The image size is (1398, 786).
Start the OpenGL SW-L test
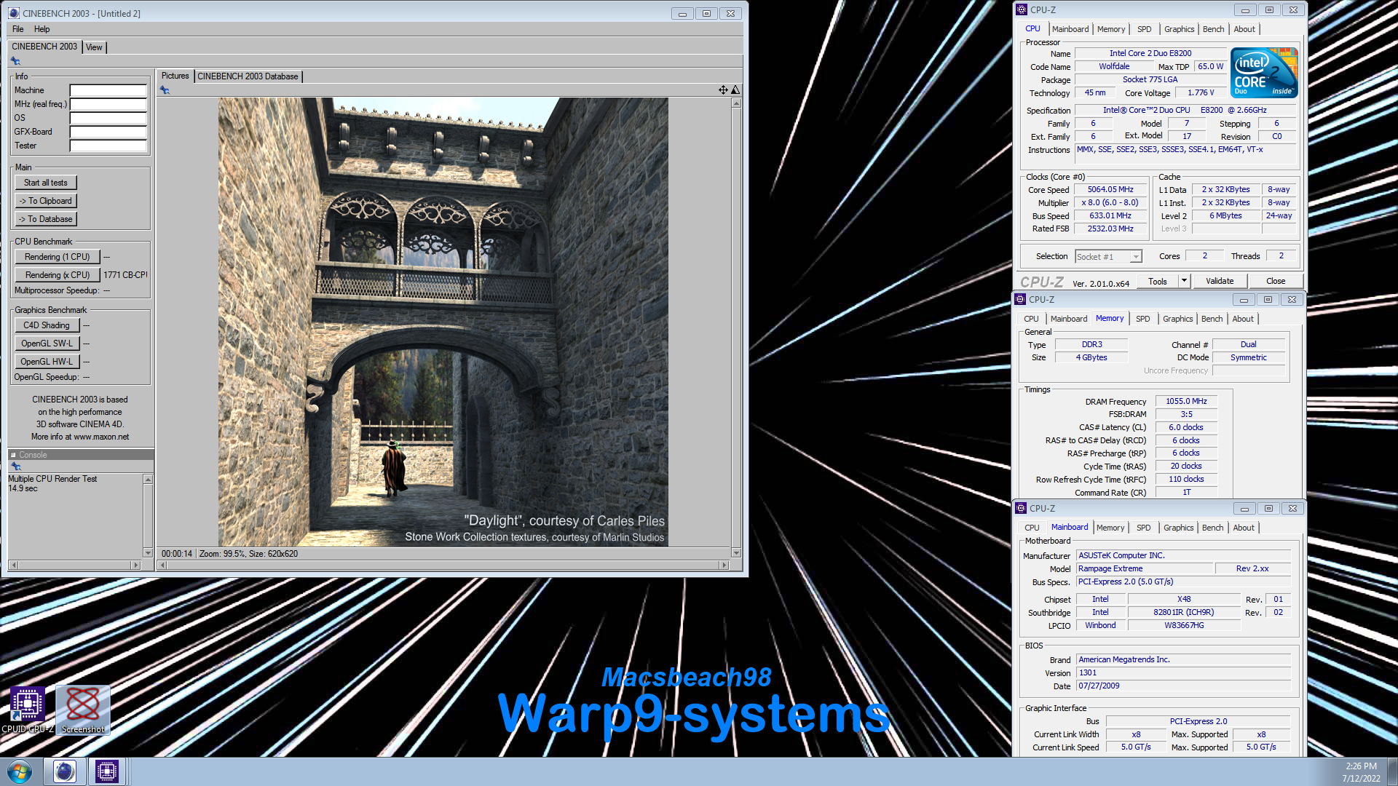click(47, 344)
